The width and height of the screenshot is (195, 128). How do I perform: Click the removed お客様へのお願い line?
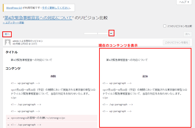pyautogui.click(x=51, y=118)
